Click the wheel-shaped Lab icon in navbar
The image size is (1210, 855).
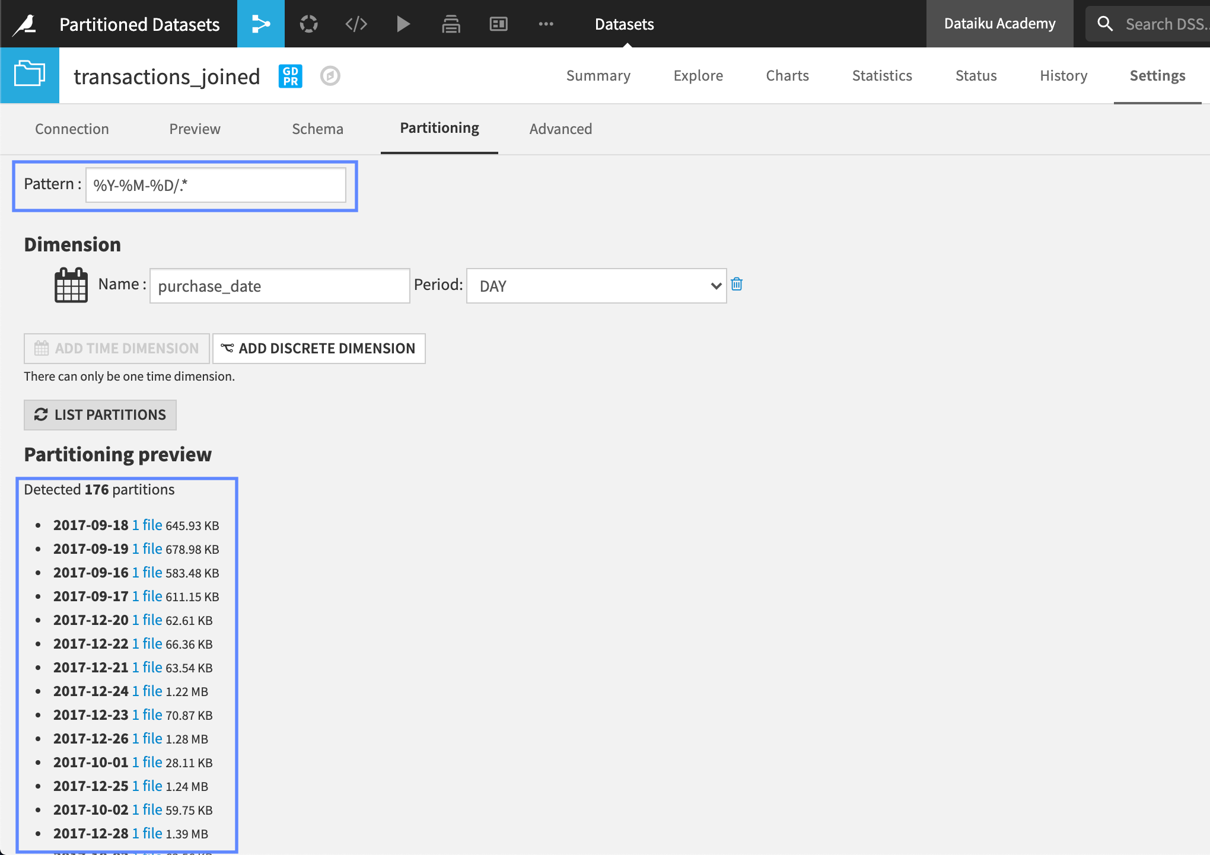pos(308,24)
